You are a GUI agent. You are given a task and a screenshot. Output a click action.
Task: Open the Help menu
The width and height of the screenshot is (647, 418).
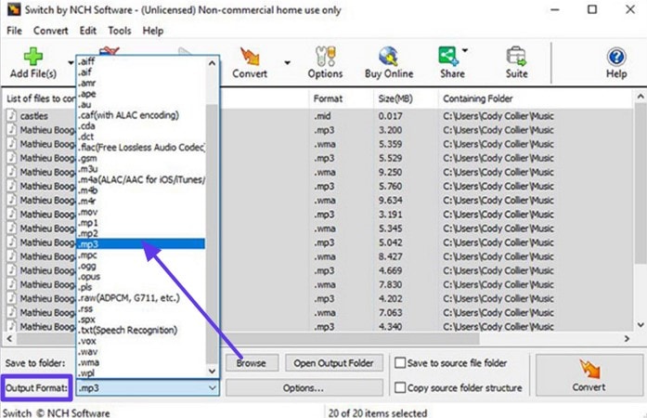153,31
